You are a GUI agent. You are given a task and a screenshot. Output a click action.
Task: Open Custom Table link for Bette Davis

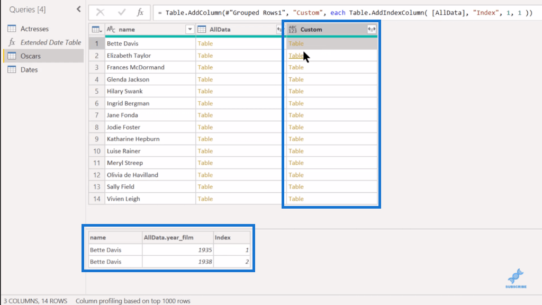296,43
